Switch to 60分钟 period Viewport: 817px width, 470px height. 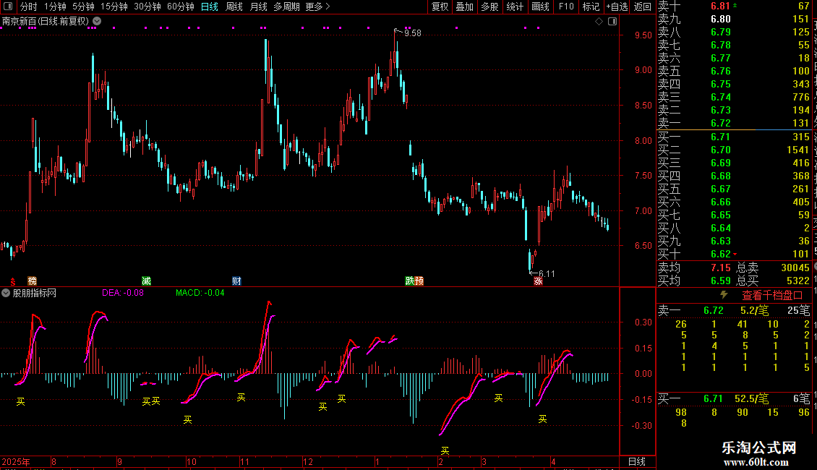[180, 7]
